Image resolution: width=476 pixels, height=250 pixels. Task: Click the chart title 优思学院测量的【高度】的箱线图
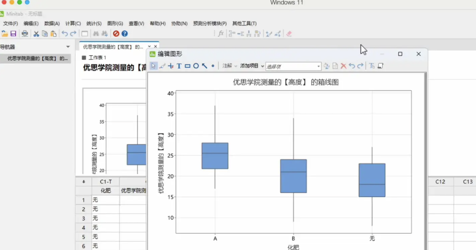point(286,82)
